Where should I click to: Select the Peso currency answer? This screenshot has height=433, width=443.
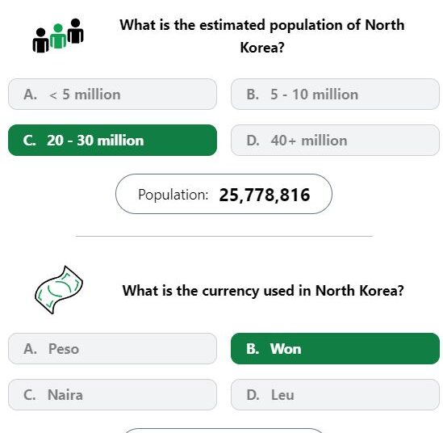[112, 348]
